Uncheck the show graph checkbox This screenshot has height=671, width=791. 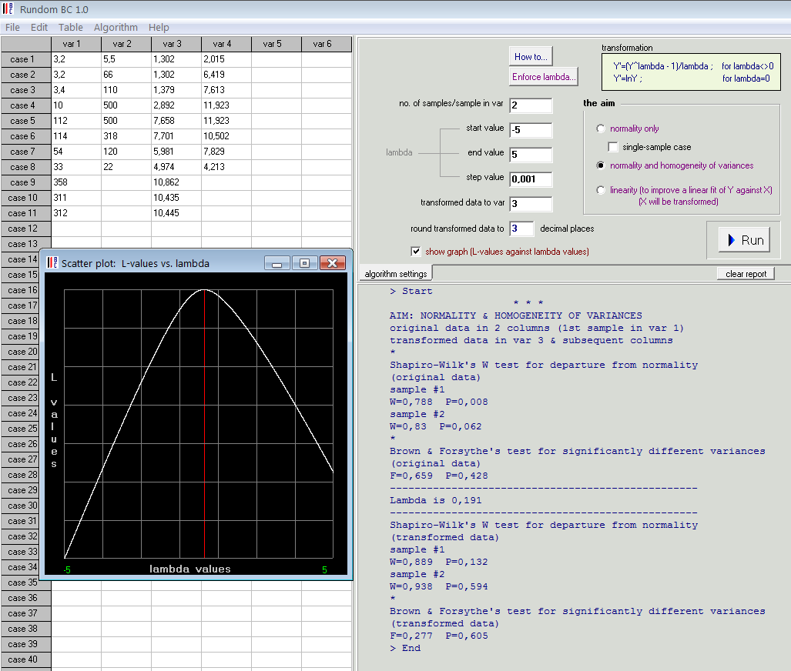click(417, 252)
